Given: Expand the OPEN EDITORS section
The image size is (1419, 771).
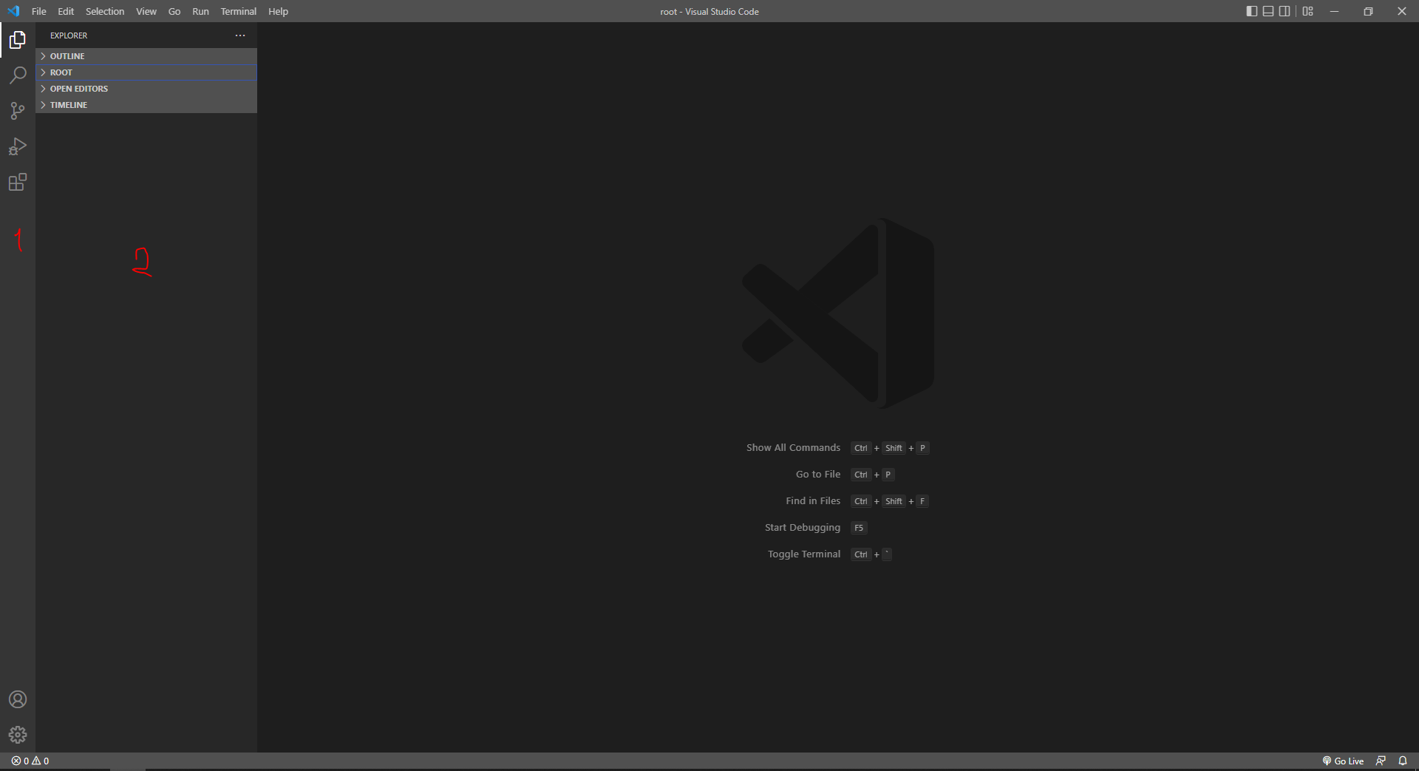Looking at the screenshot, I should click(146, 89).
